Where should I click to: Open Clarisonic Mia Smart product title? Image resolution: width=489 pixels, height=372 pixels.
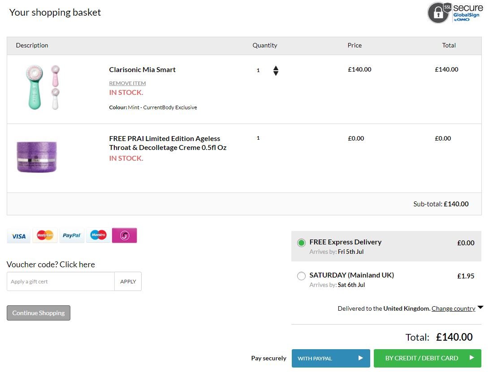(x=142, y=69)
